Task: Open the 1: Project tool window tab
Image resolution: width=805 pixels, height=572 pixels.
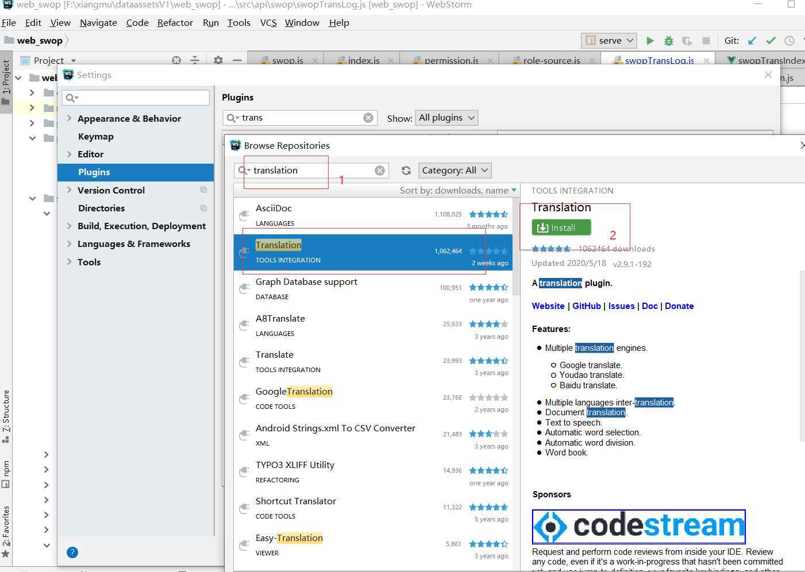Action: pyautogui.click(x=6, y=83)
